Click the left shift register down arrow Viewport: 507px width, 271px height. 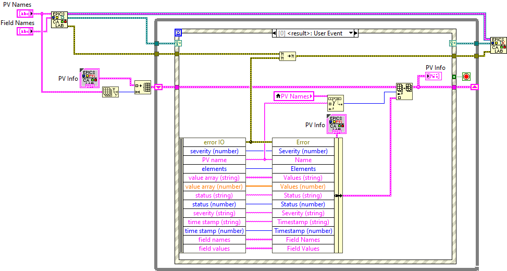coord(159,87)
